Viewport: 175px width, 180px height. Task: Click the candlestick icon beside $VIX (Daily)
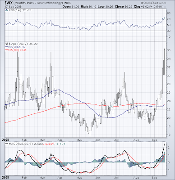pos(7,44)
